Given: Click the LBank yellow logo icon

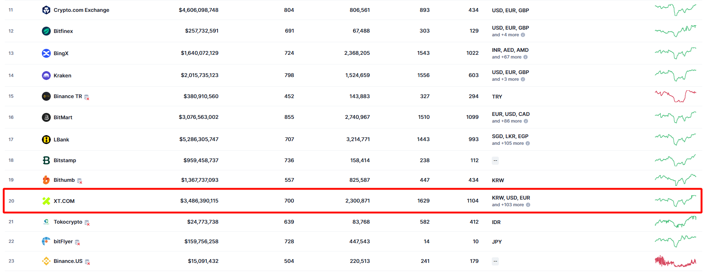Looking at the screenshot, I should [46, 140].
